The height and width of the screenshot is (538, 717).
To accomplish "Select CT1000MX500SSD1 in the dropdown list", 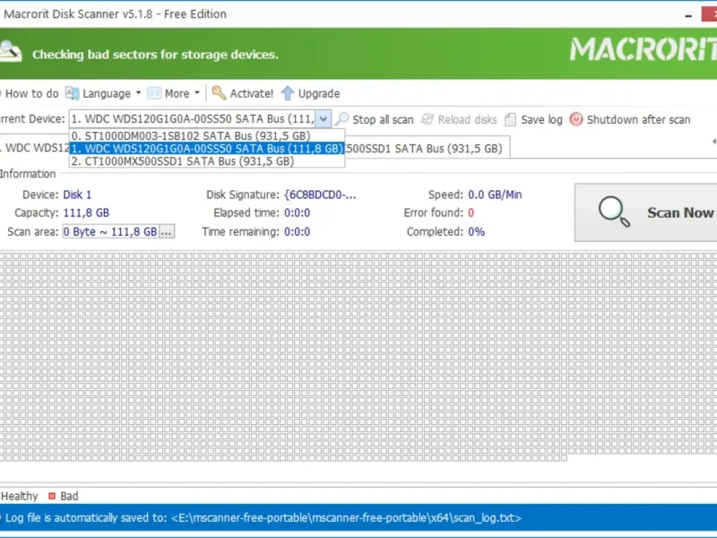I will click(x=207, y=161).
